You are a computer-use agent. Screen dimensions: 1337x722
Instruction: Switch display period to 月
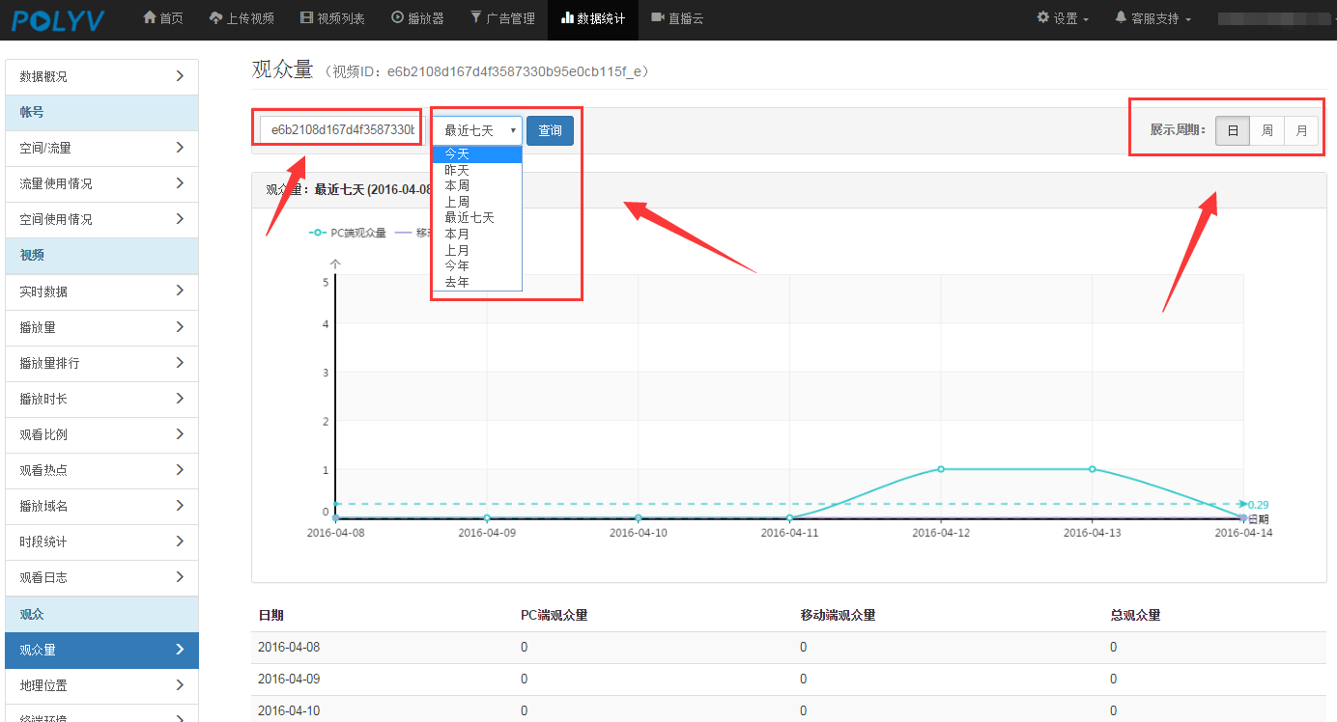(1301, 130)
